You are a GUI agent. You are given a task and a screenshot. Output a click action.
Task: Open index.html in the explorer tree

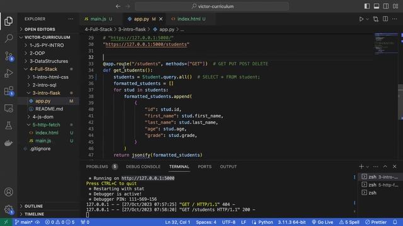[x=48, y=132]
